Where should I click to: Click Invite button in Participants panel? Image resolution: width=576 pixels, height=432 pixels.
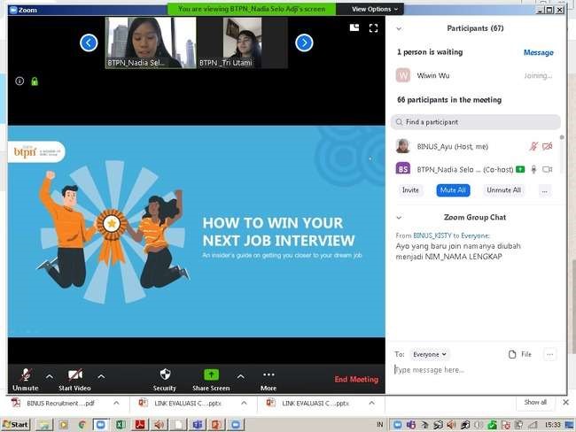click(410, 190)
